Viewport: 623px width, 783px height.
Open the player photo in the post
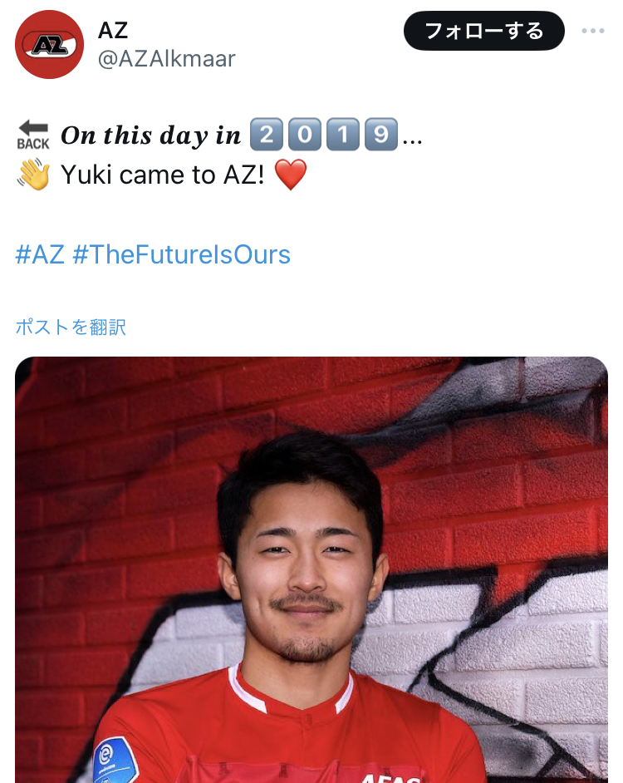(311, 569)
